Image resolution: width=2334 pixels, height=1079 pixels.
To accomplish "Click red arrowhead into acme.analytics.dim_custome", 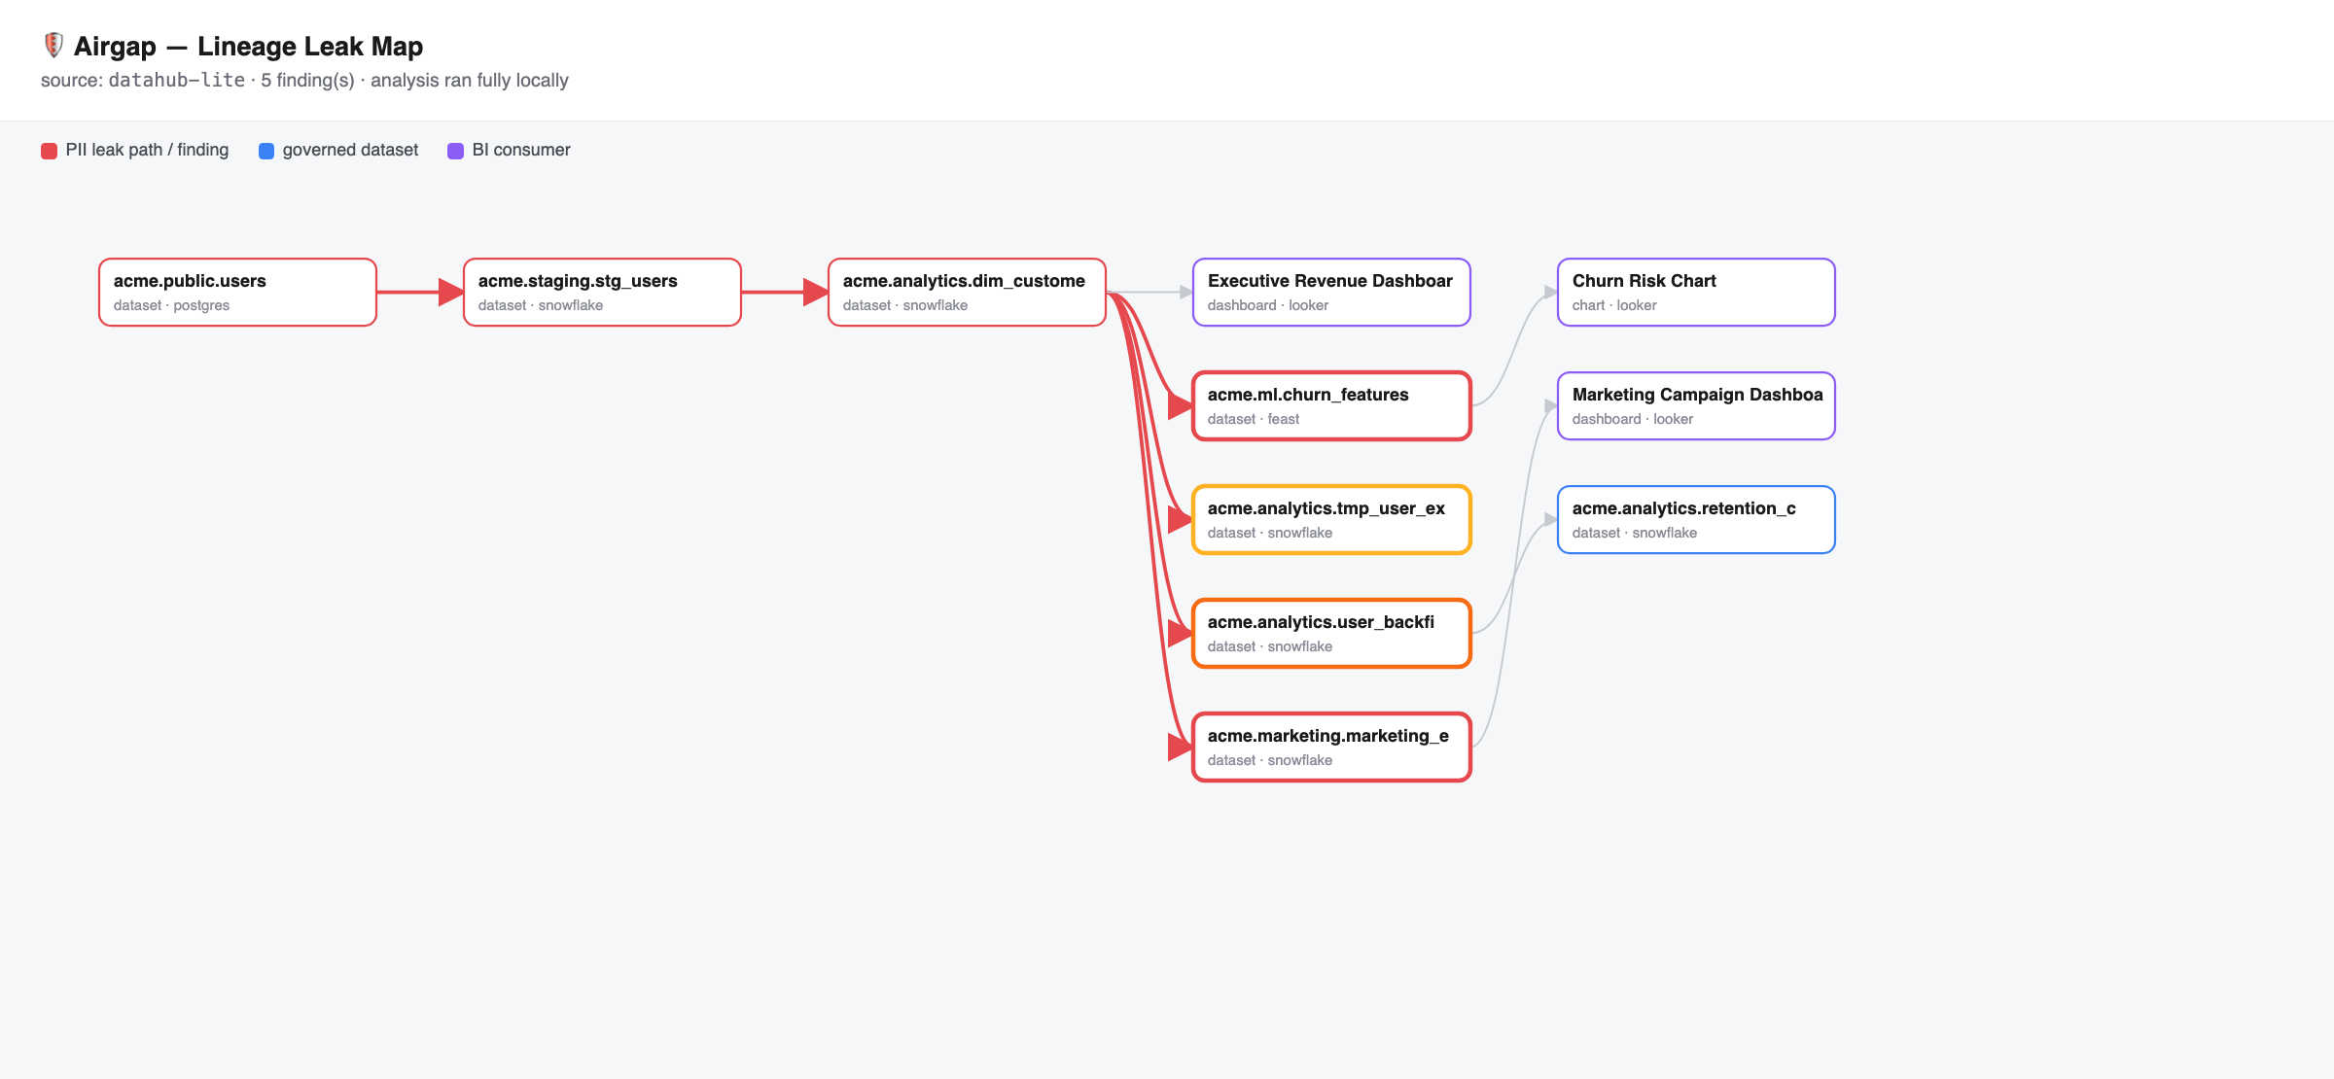I will [816, 292].
